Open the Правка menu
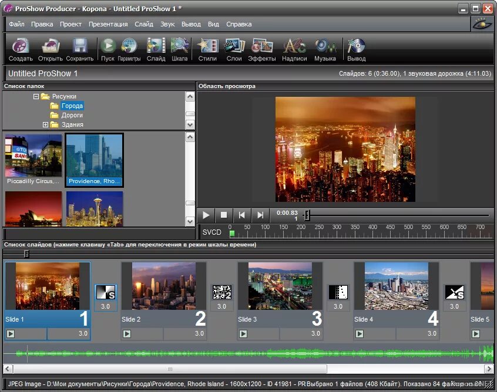 point(42,24)
